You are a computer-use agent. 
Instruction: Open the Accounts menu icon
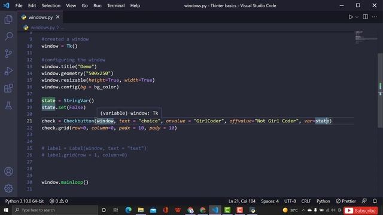pos(8,171)
